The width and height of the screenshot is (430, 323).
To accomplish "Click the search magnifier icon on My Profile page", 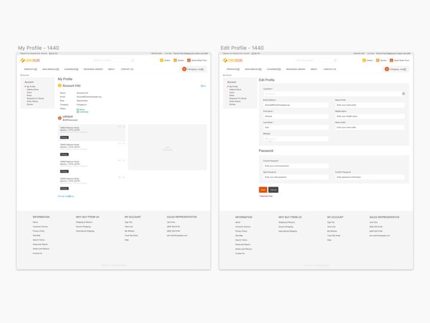I will (x=133, y=60).
